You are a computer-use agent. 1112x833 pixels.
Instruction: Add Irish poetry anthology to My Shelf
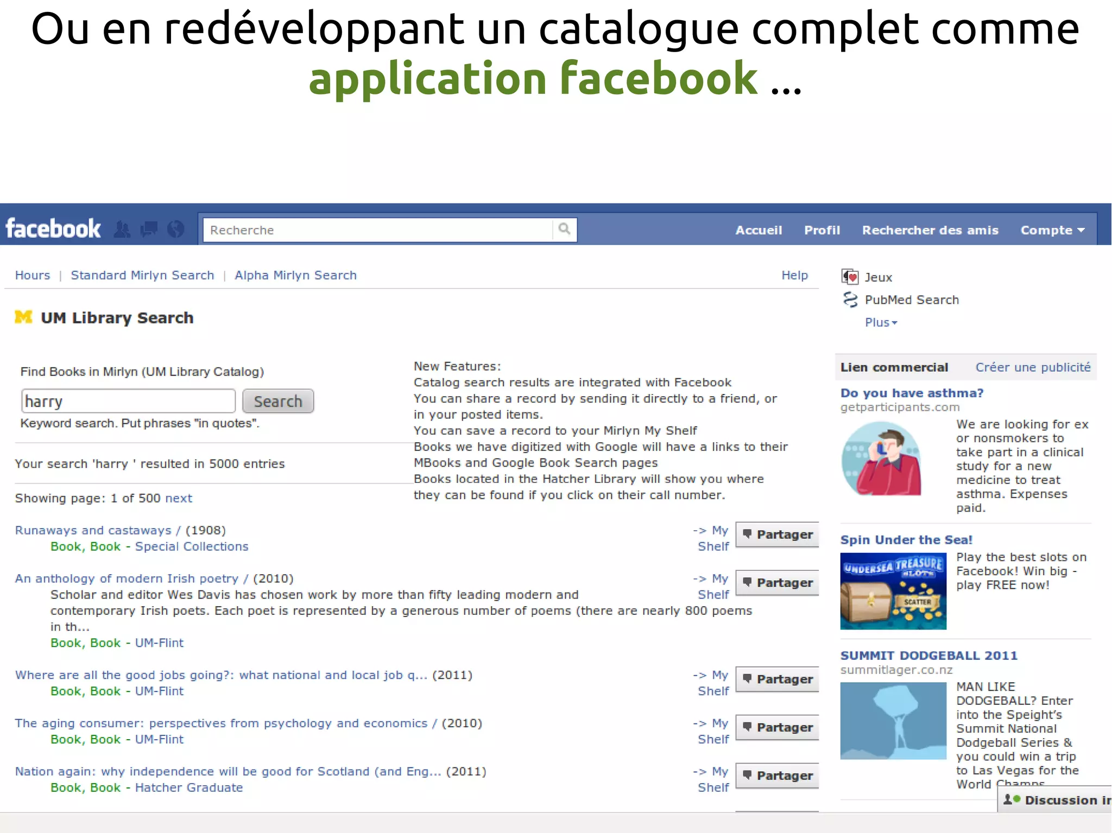click(712, 587)
